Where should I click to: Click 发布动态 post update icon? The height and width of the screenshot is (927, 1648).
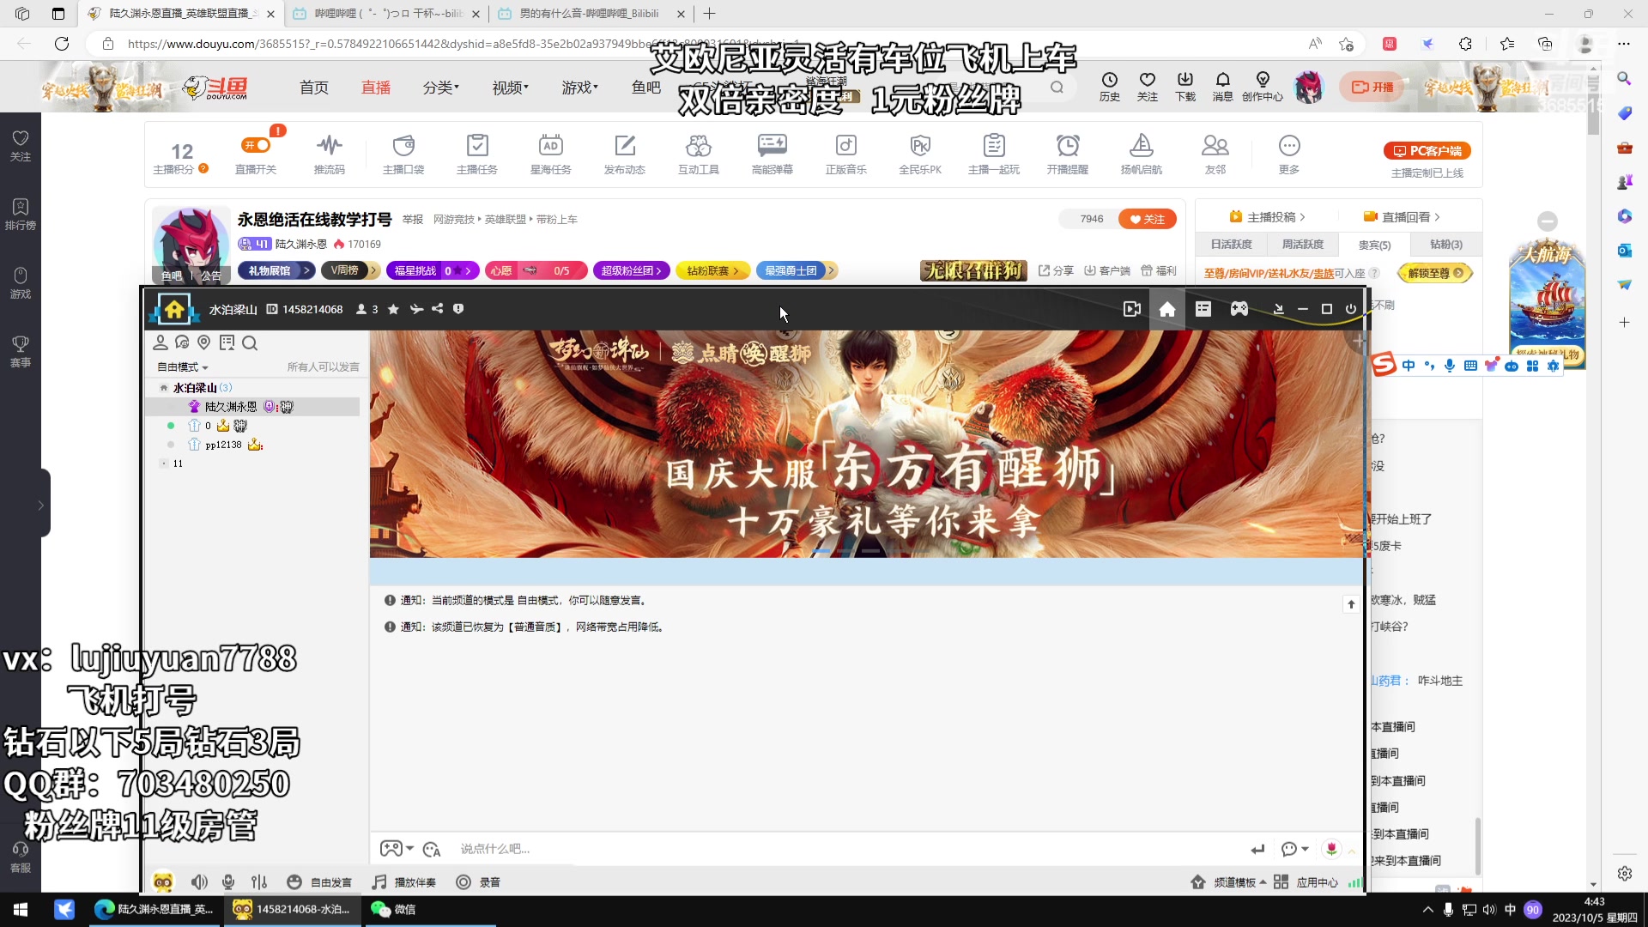click(x=624, y=154)
